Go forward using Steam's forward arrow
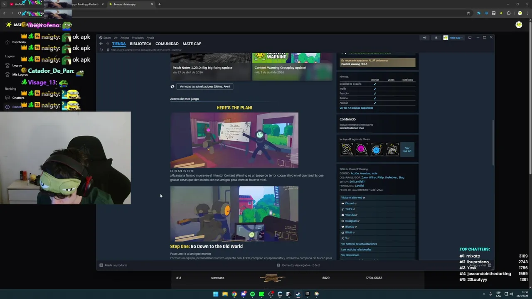 click(x=107, y=44)
